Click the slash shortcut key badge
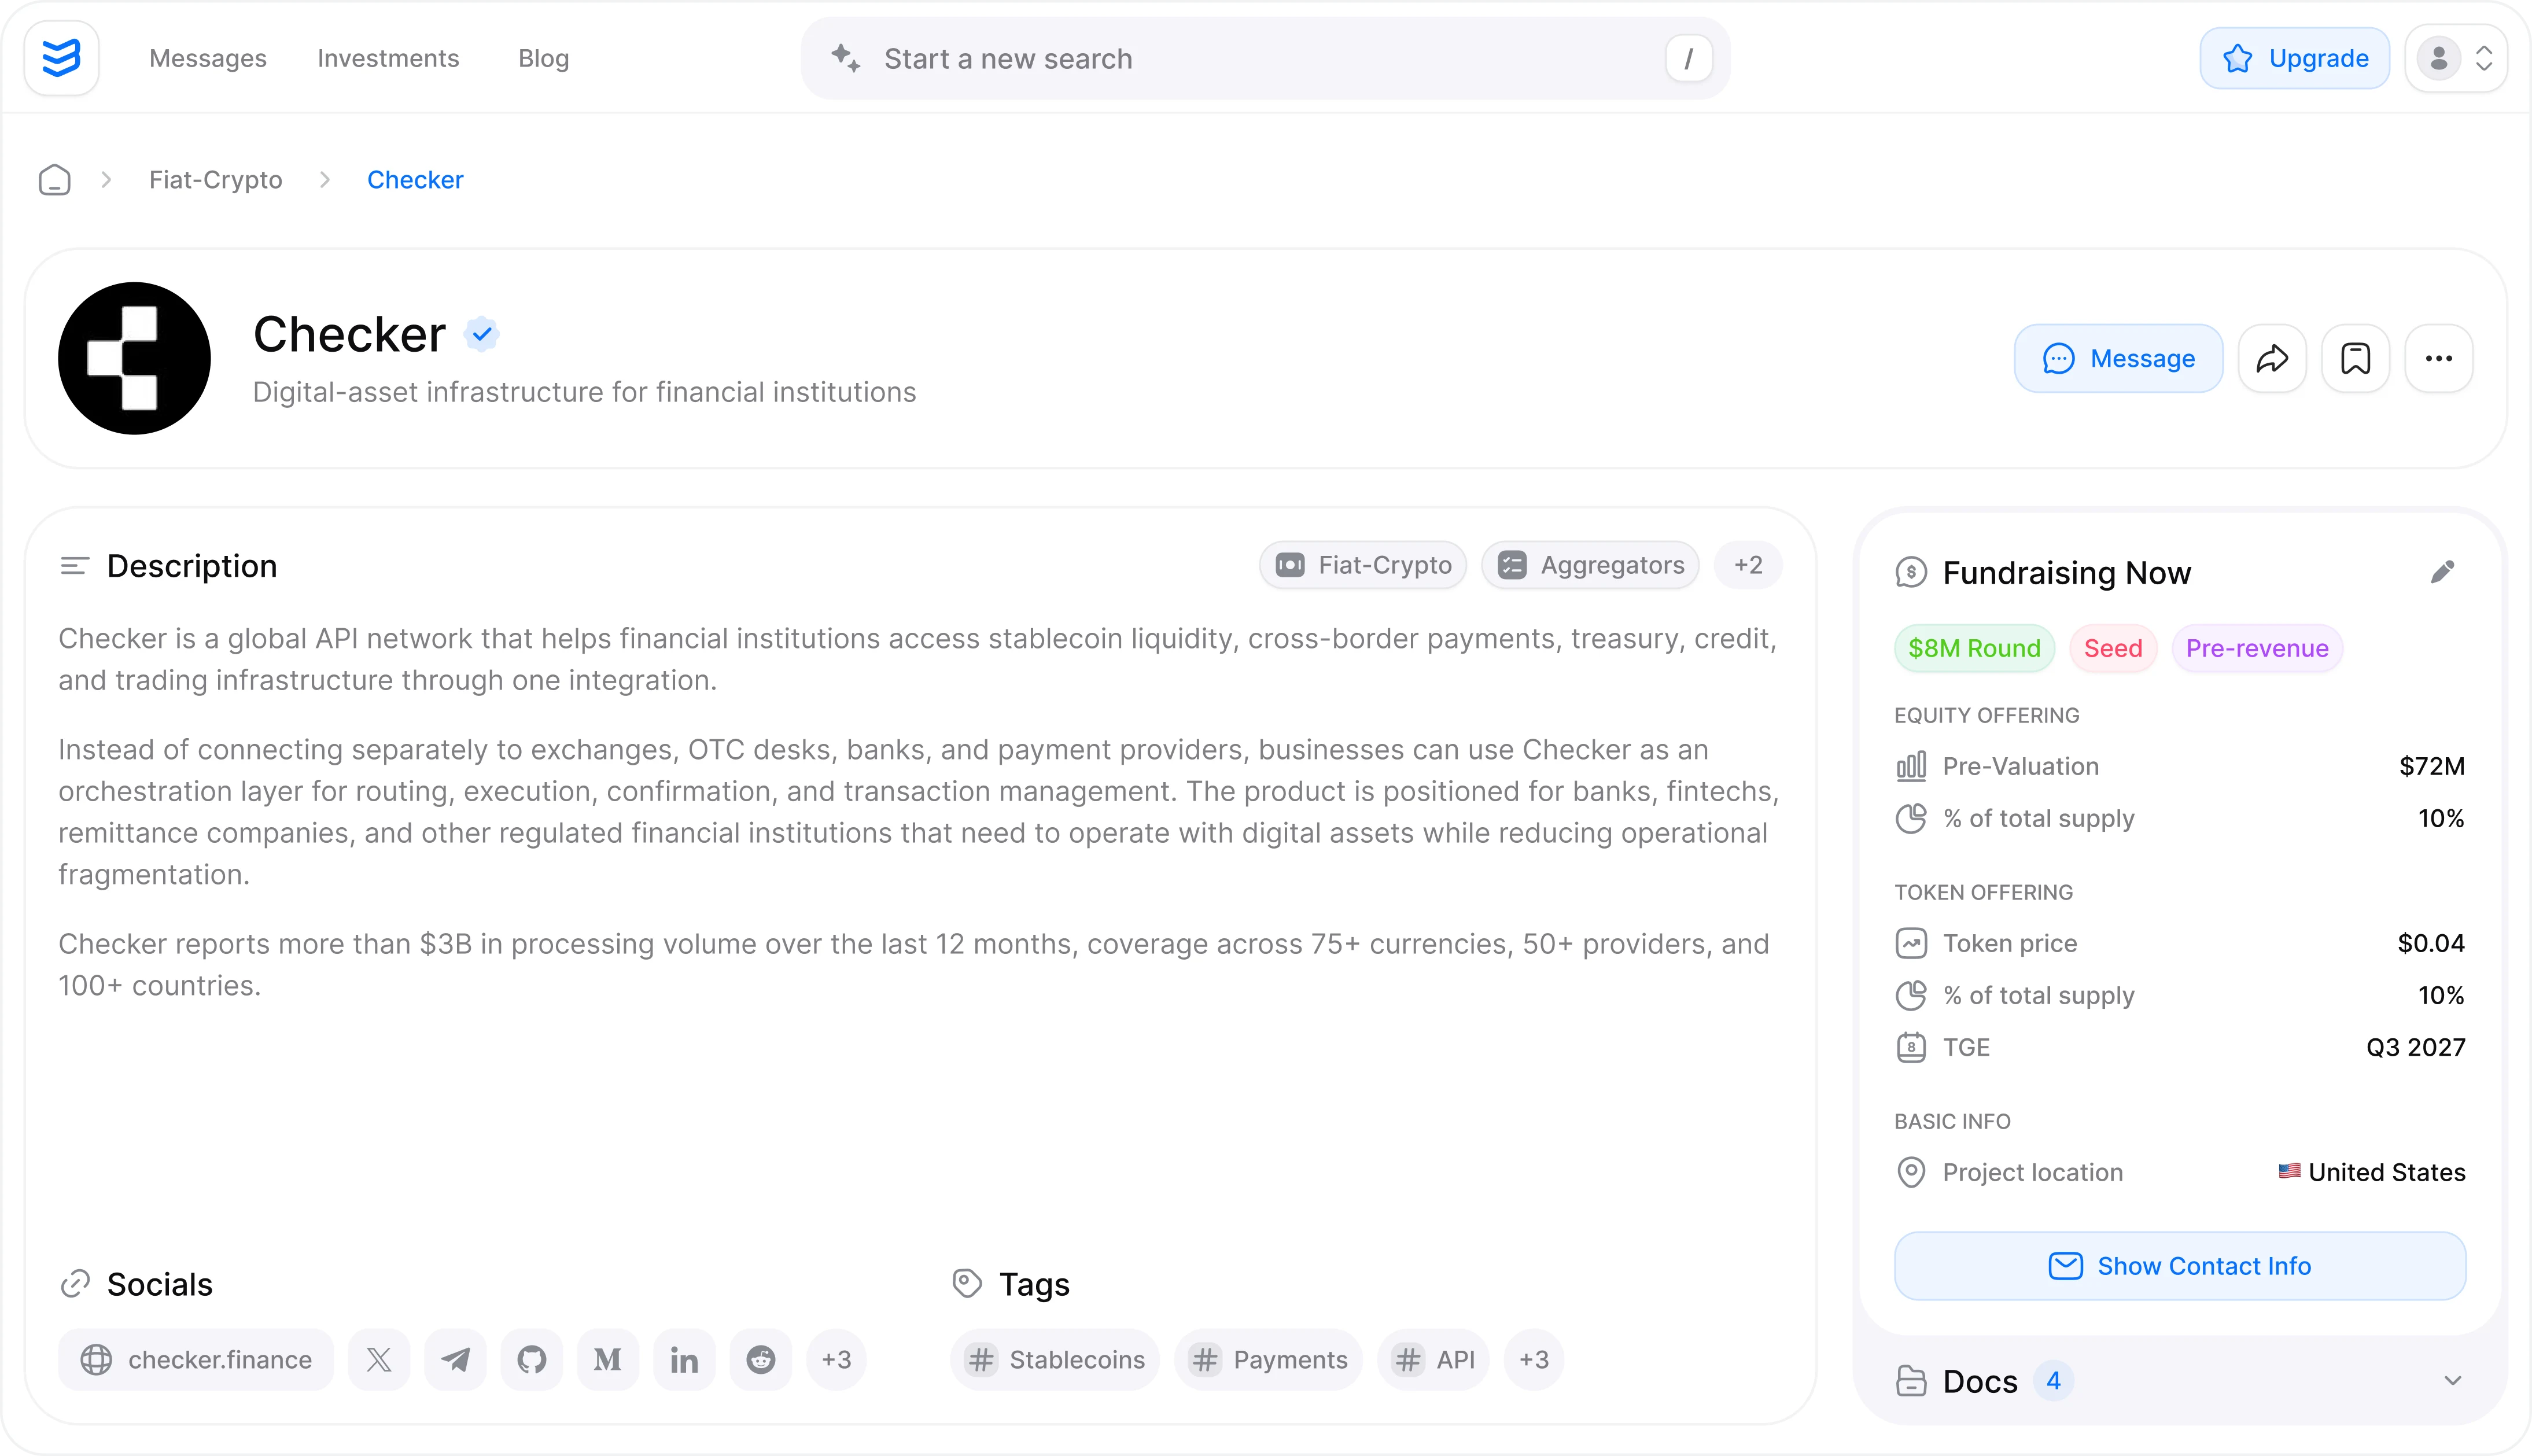The image size is (2532, 1456). point(1688,58)
